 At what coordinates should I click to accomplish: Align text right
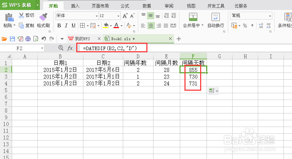point(159,26)
